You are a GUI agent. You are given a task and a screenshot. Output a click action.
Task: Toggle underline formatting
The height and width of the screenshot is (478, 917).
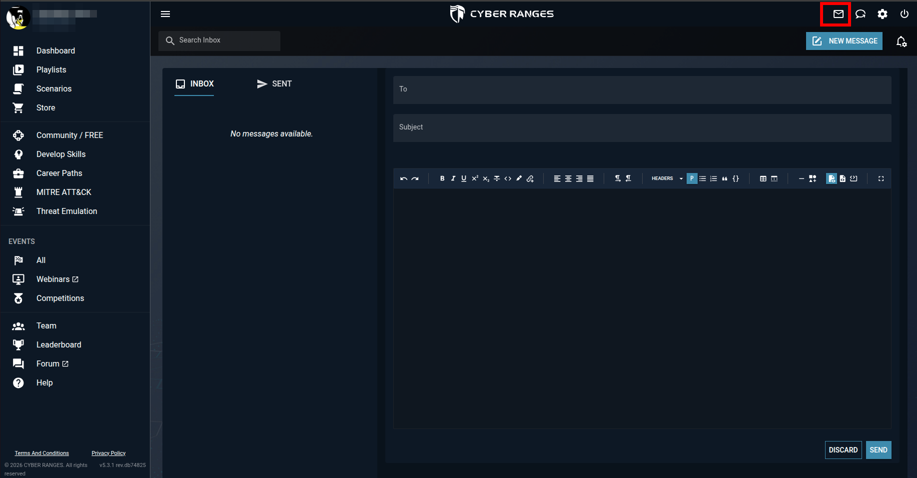click(464, 178)
